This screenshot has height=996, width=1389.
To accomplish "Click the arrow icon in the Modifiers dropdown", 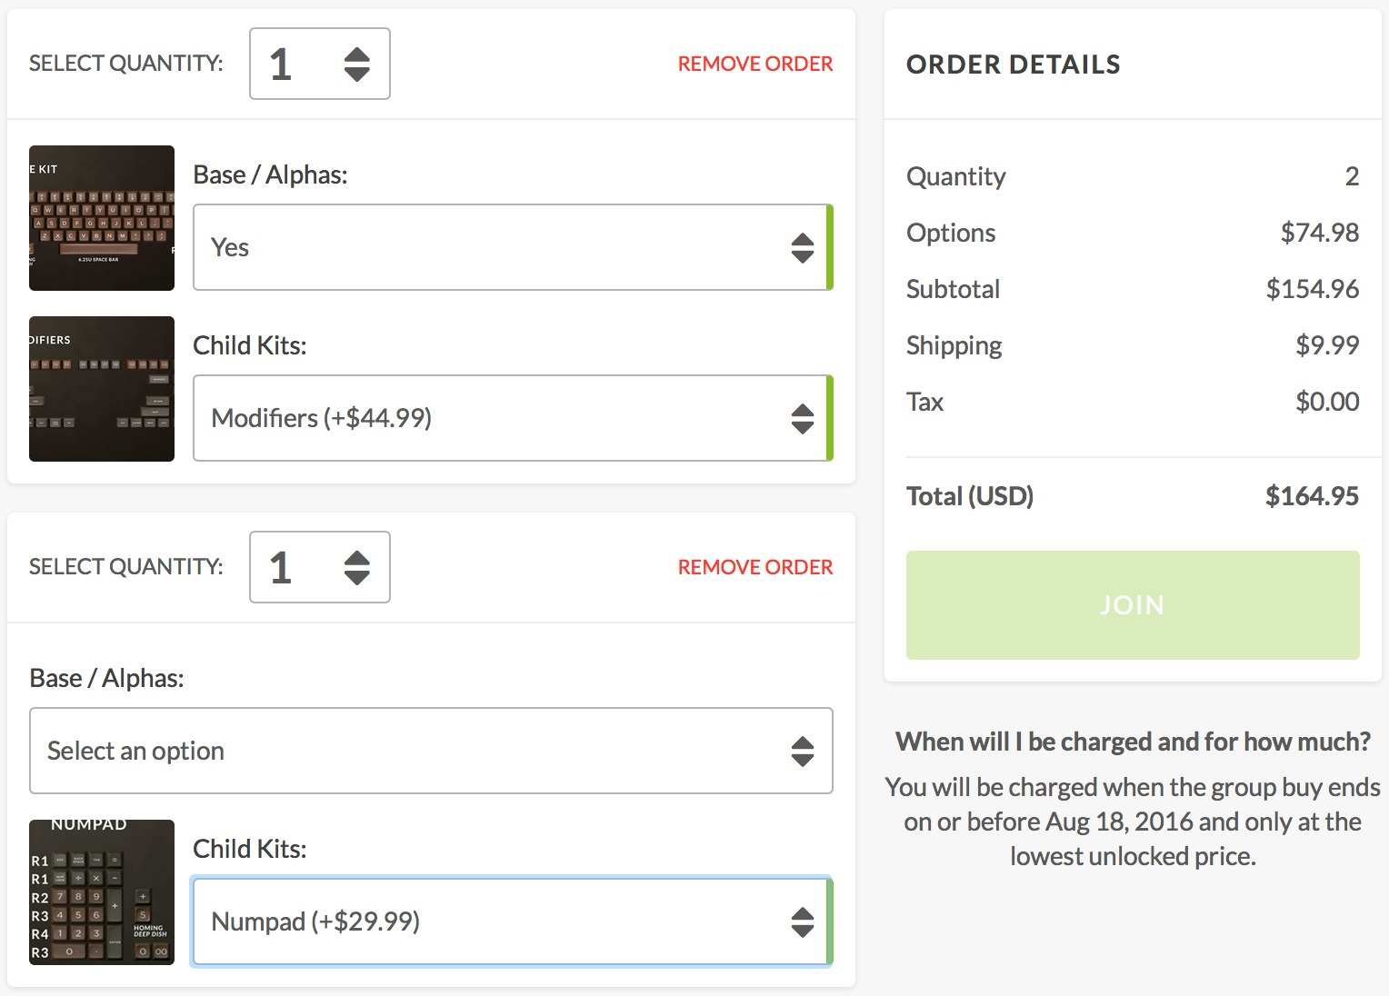I will coord(802,418).
